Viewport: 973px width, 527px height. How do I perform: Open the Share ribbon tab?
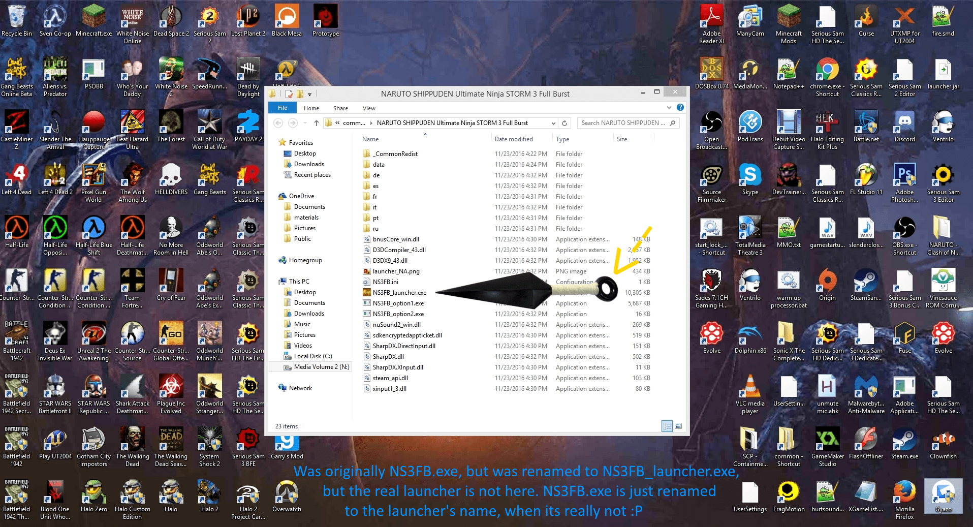[340, 108]
